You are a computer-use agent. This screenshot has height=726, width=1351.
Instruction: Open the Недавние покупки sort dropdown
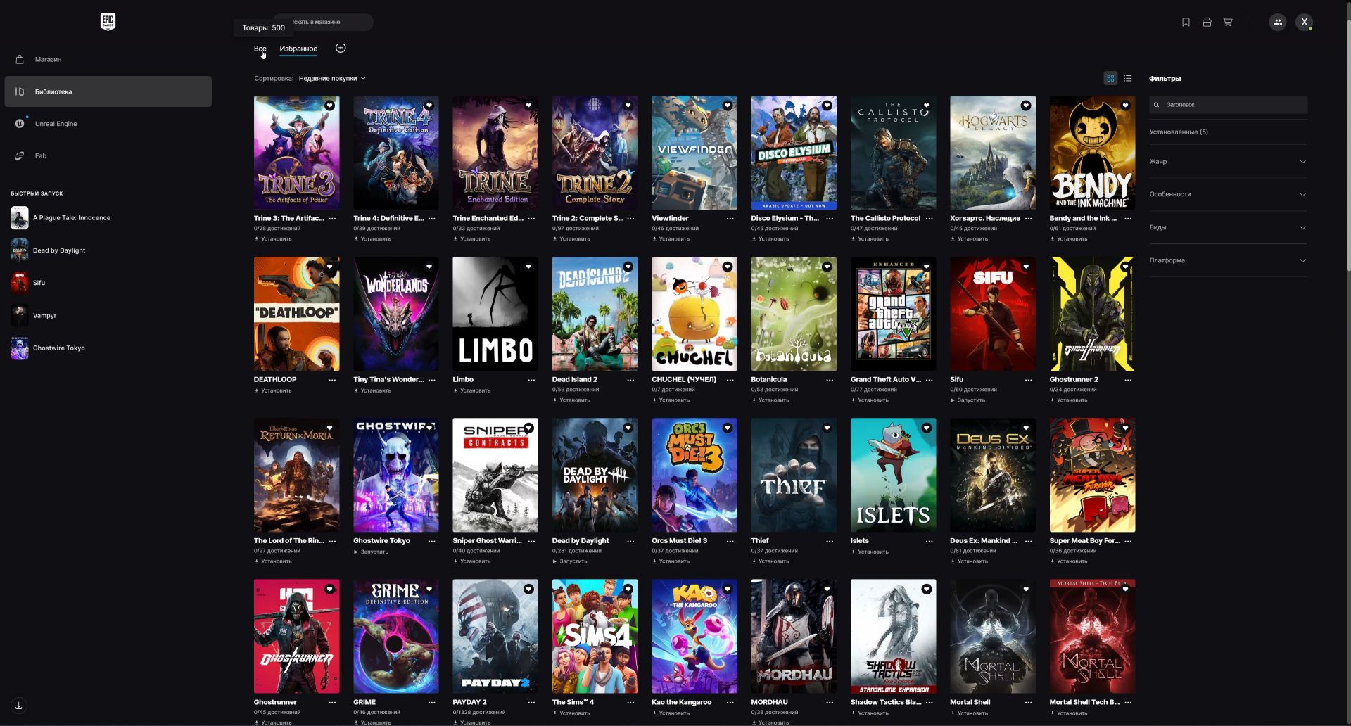pos(332,79)
